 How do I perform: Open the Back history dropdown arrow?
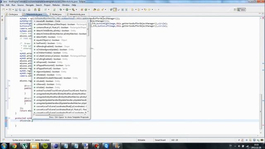[x=152, y=10]
